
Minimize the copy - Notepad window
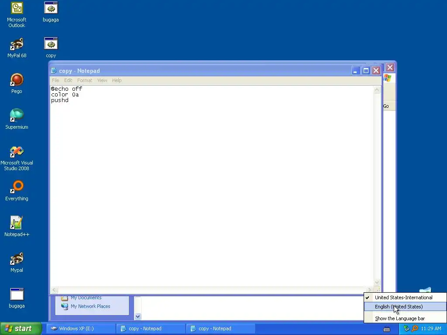355,70
